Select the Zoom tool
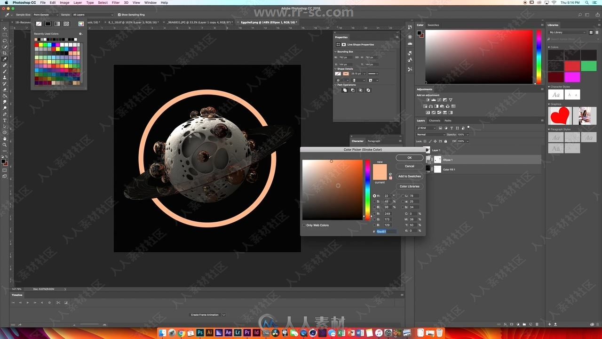Viewport: 602px width, 339px height. [5, 145]
